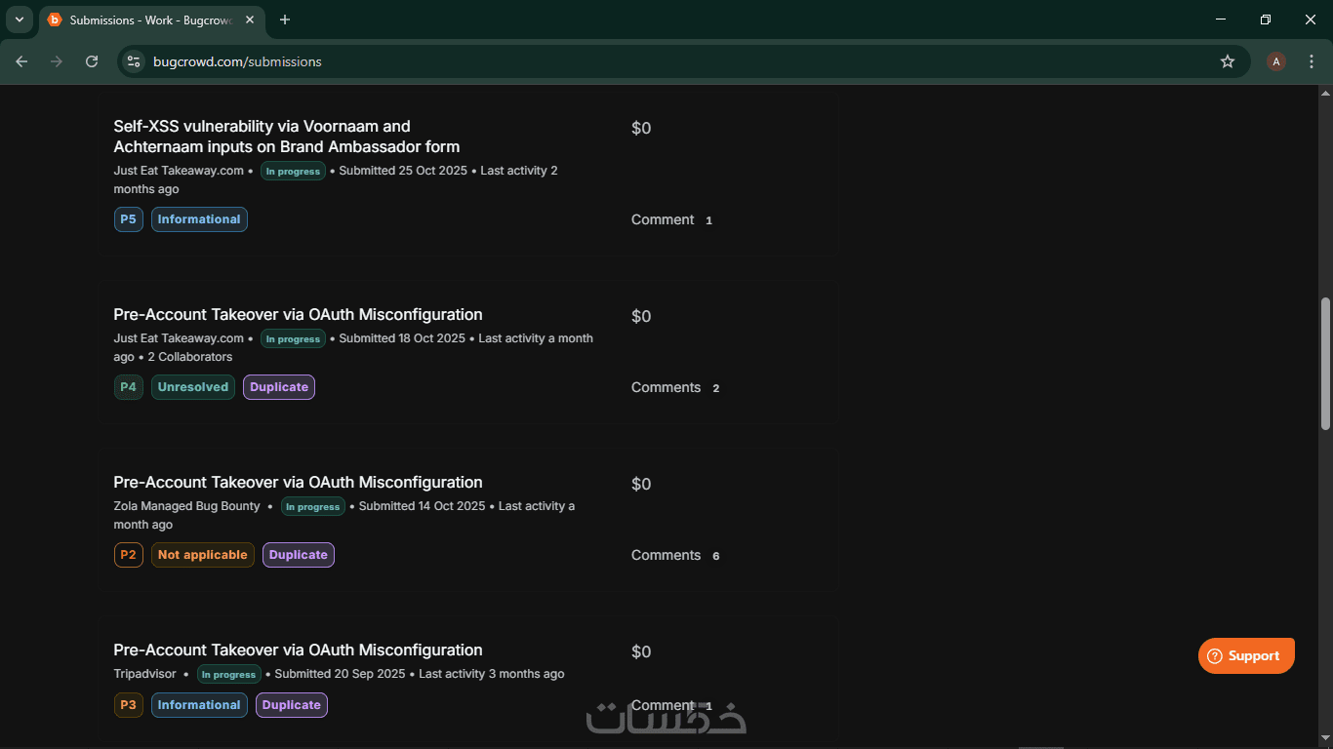The height and width of the screenshot is (749, 1333).
Task: Reload the page with the refresh icon
Action: click(92, 61)
